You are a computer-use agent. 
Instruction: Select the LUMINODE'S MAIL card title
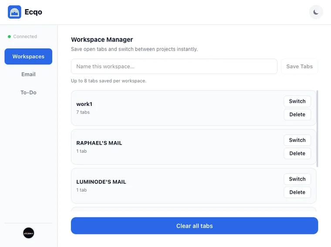tap(101, 182)
